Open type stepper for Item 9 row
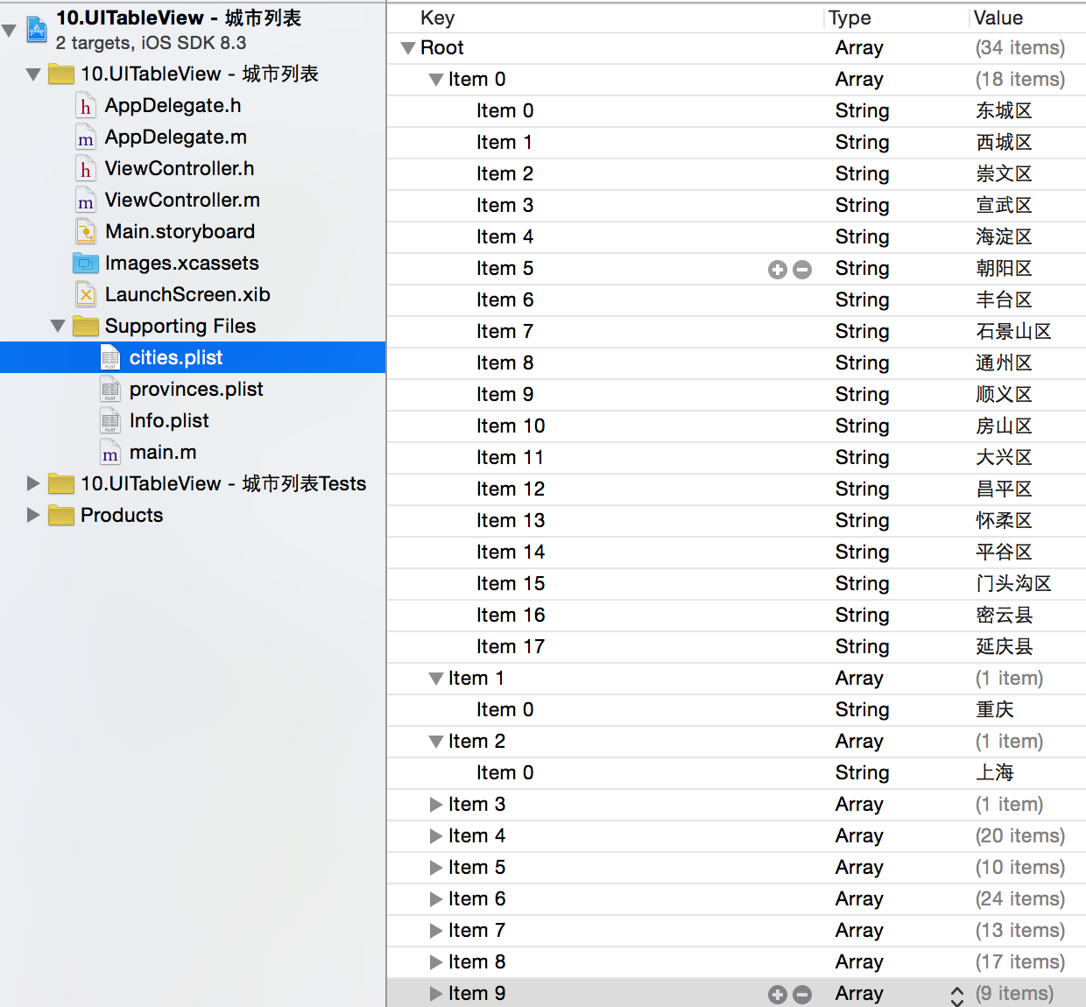The height and width of the screenshot is (1007, 1086). coord(957,996)
